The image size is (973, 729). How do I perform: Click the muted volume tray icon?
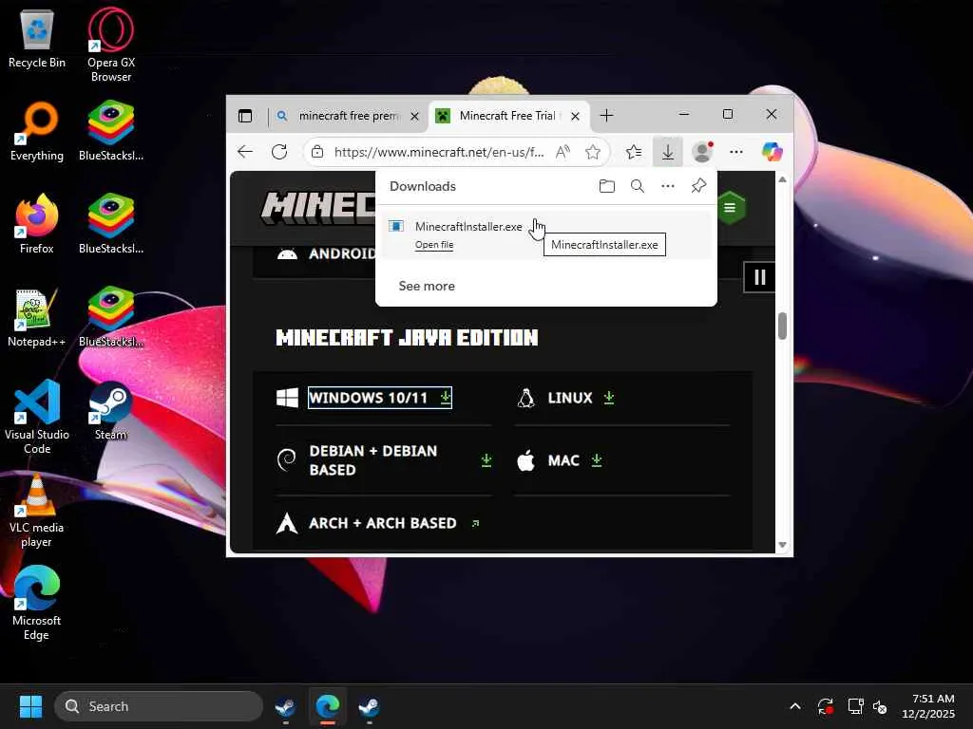(880, 706)
